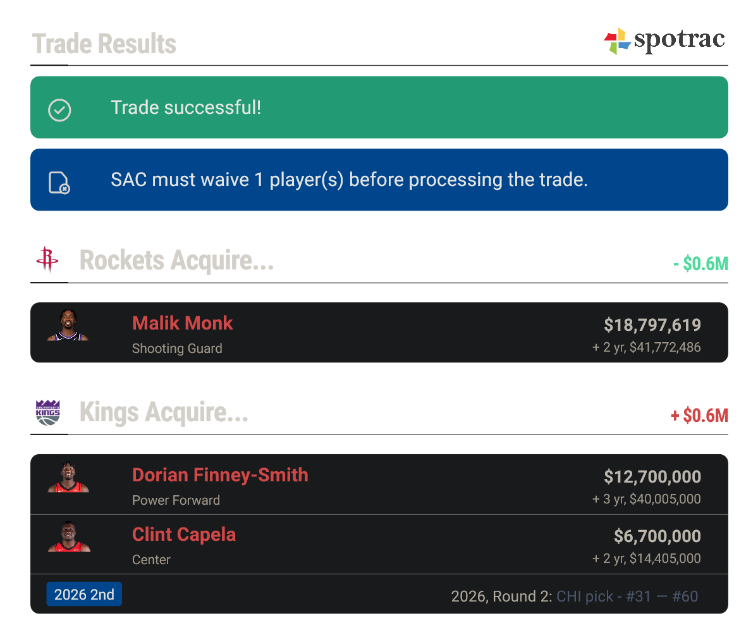Click the Spotrac logo
This screenshot has height=642, width=746.
pos(664,40)
